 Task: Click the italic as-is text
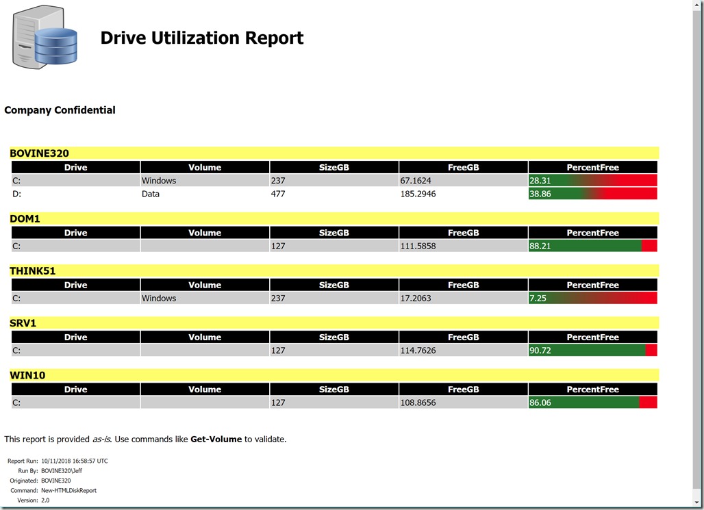[101, 439]
